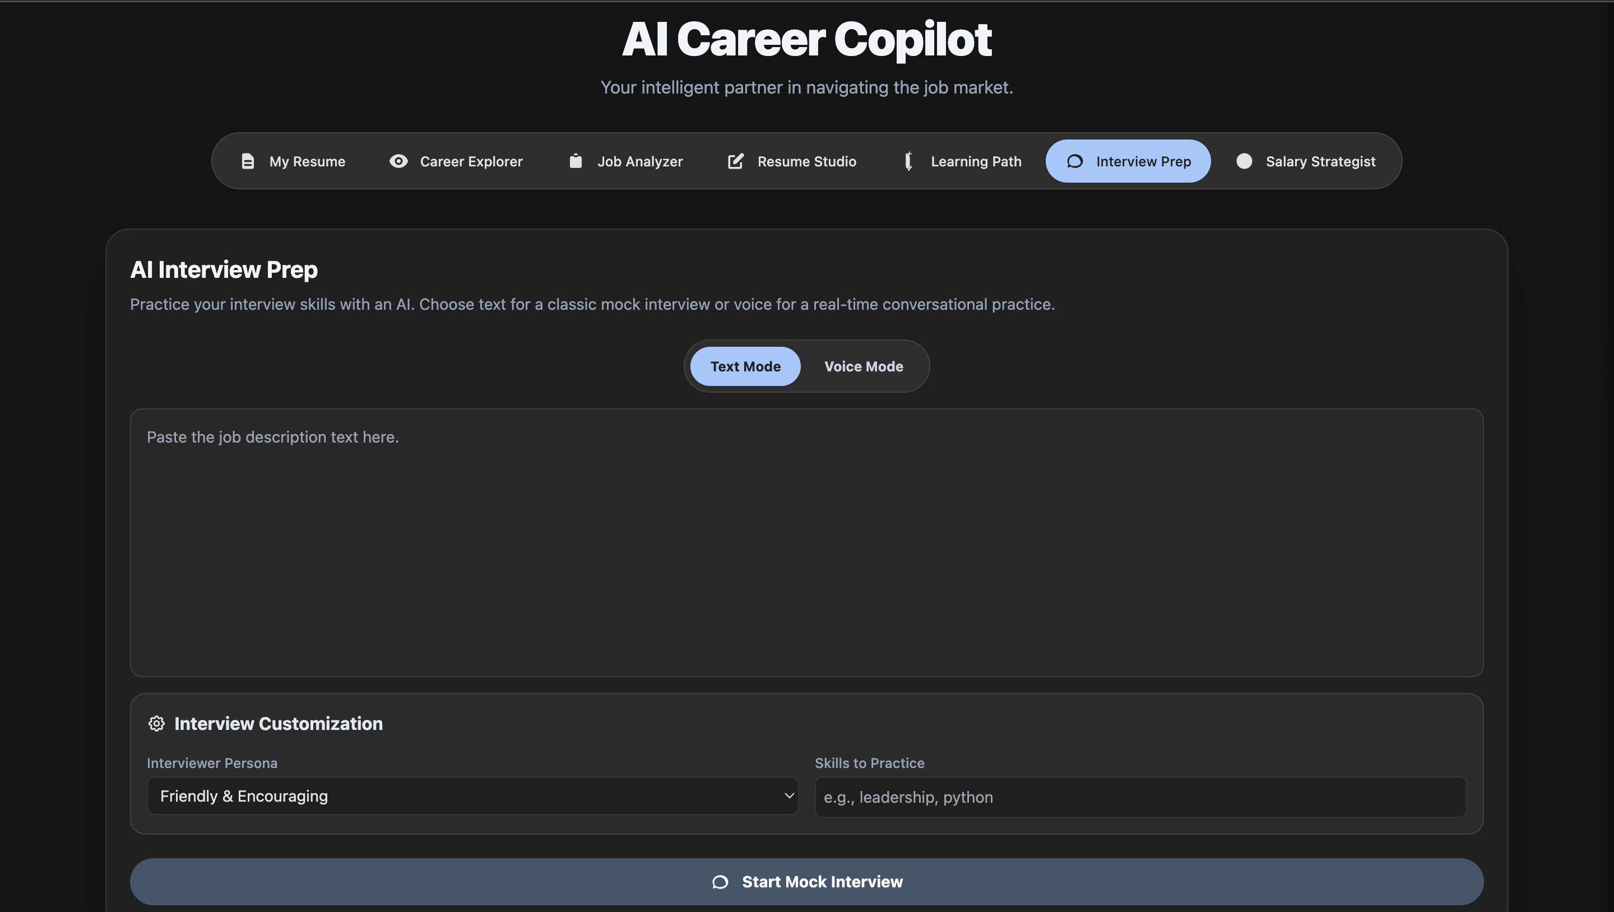
Task: Open the Interviewer Persona dropdown
Action: (x=472, y=796)
